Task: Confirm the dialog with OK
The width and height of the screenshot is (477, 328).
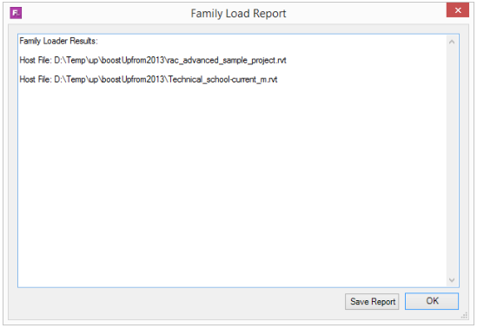Action: pyautogui.click(x=432, y=301)
